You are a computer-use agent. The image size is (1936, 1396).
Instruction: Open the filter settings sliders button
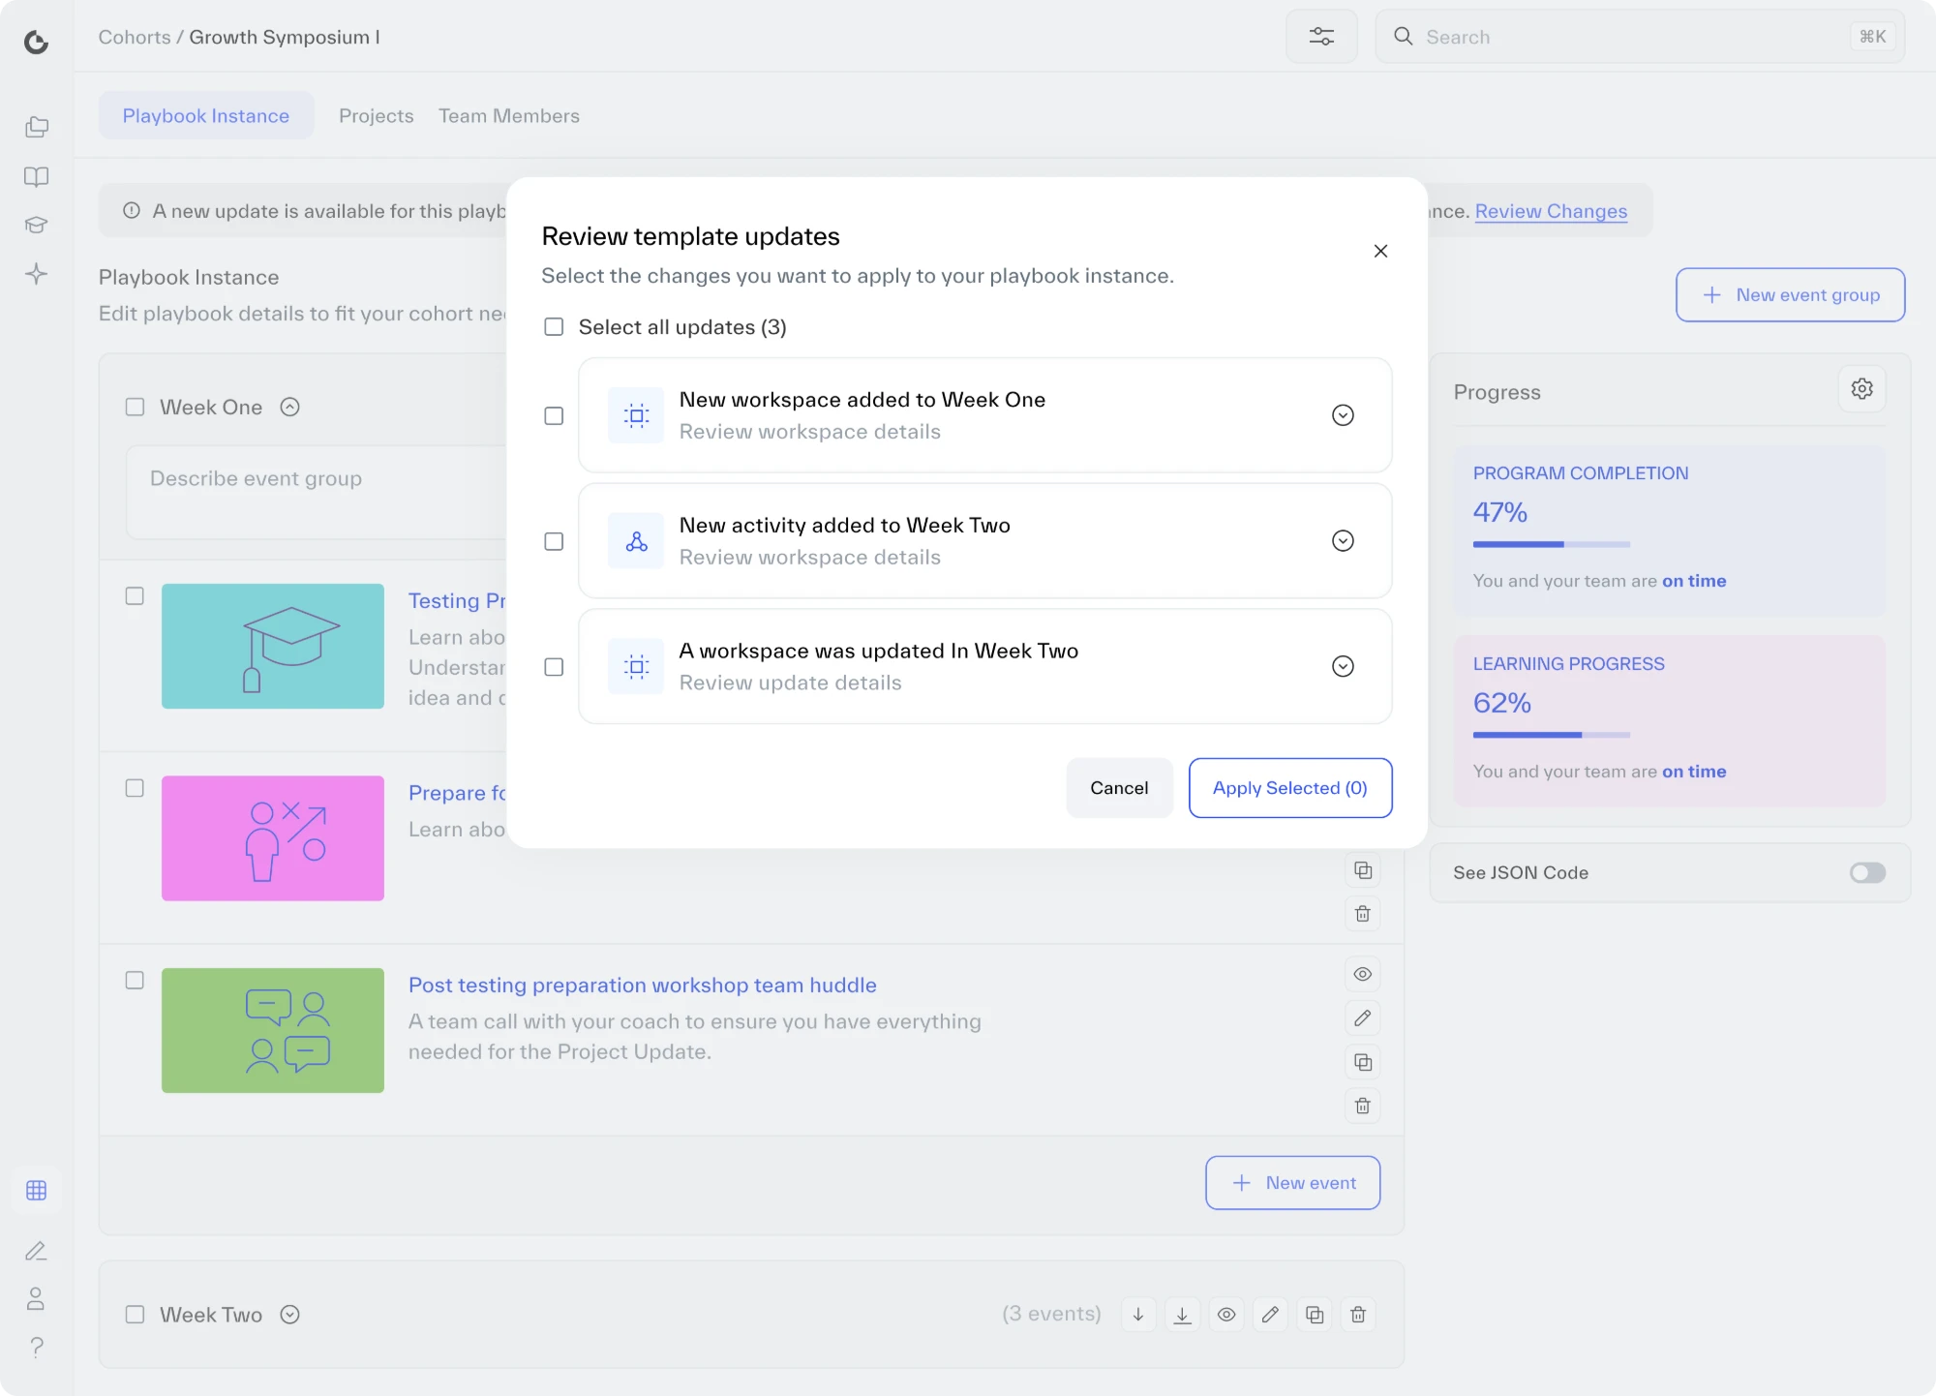tap(1321, 37)
